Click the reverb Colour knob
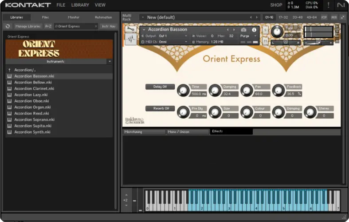 [x=247, y=112]
